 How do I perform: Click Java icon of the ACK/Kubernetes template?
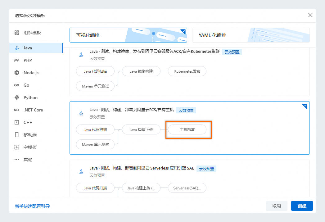pyautogui.click(x=81, y=55)
